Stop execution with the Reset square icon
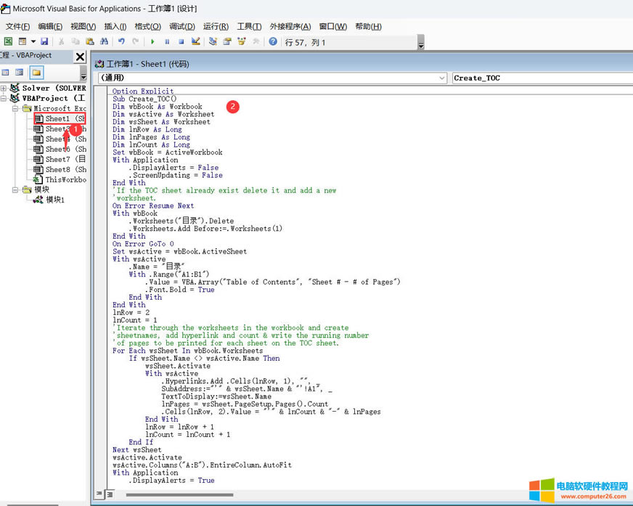This screenshot has width=633, height=506. (181, 42)
